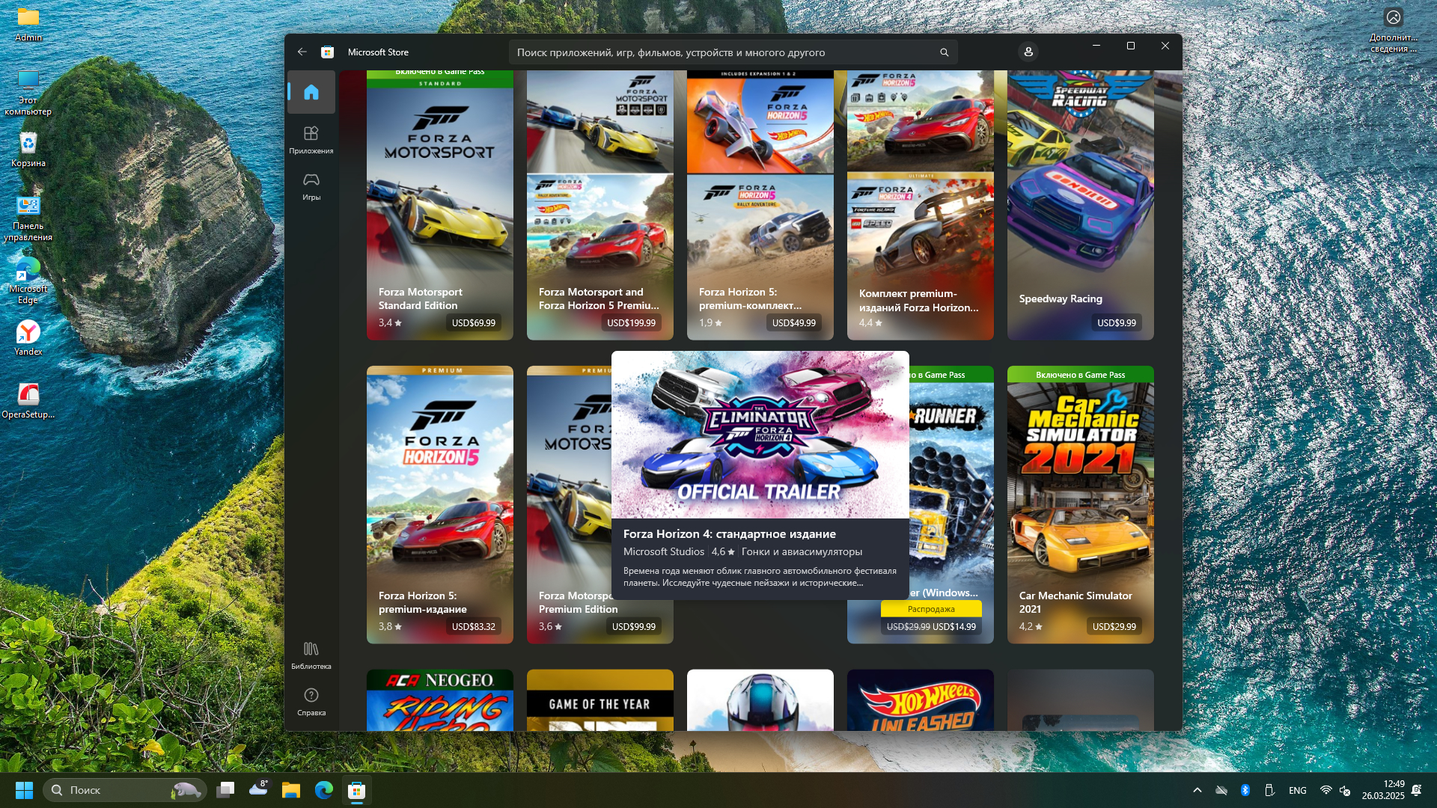This screenshot has height=808, width=1437.
Task: Click the USD$199.99 price on the Forza bundle
Action: 631,323
